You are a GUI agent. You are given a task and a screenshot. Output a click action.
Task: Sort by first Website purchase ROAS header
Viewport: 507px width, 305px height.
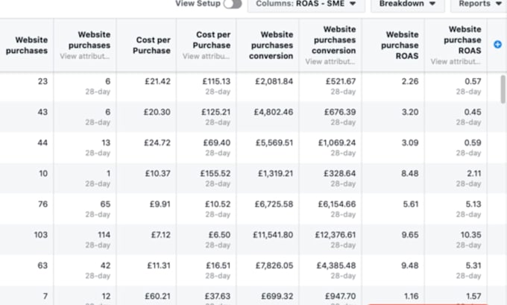coord(400,45)
